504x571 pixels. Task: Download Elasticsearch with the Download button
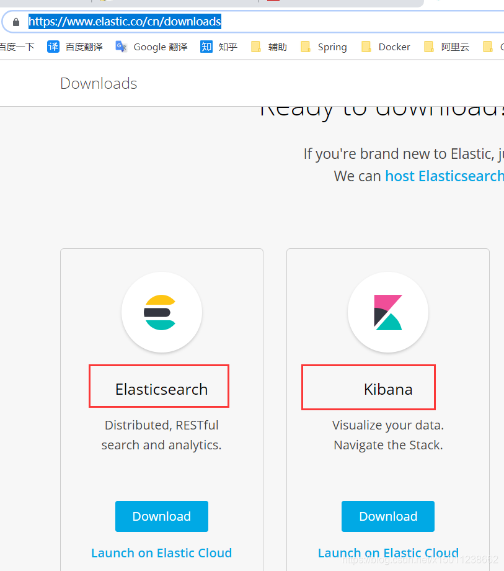pyautogui.click(x=162, y=516)
